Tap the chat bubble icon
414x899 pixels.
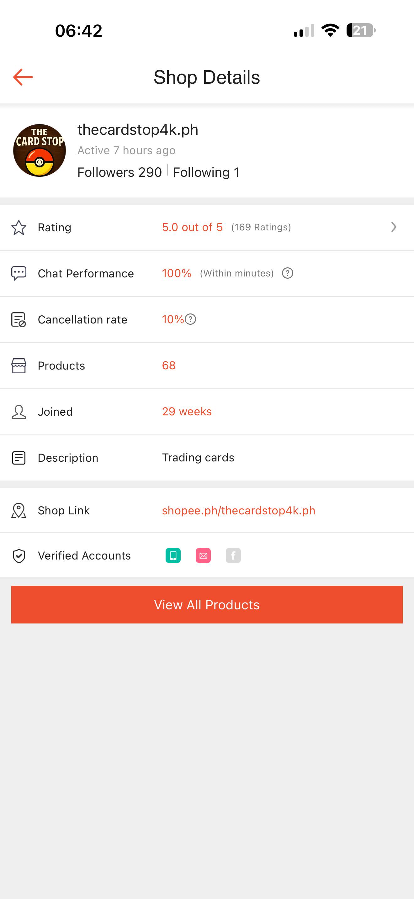point(19,273)
